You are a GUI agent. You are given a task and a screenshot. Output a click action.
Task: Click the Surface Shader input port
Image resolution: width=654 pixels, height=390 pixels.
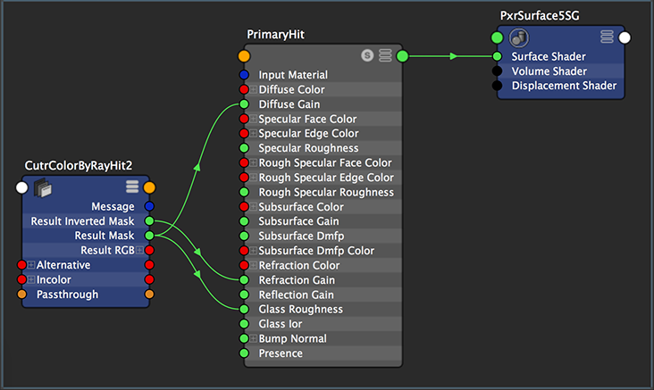pos(497,56)
